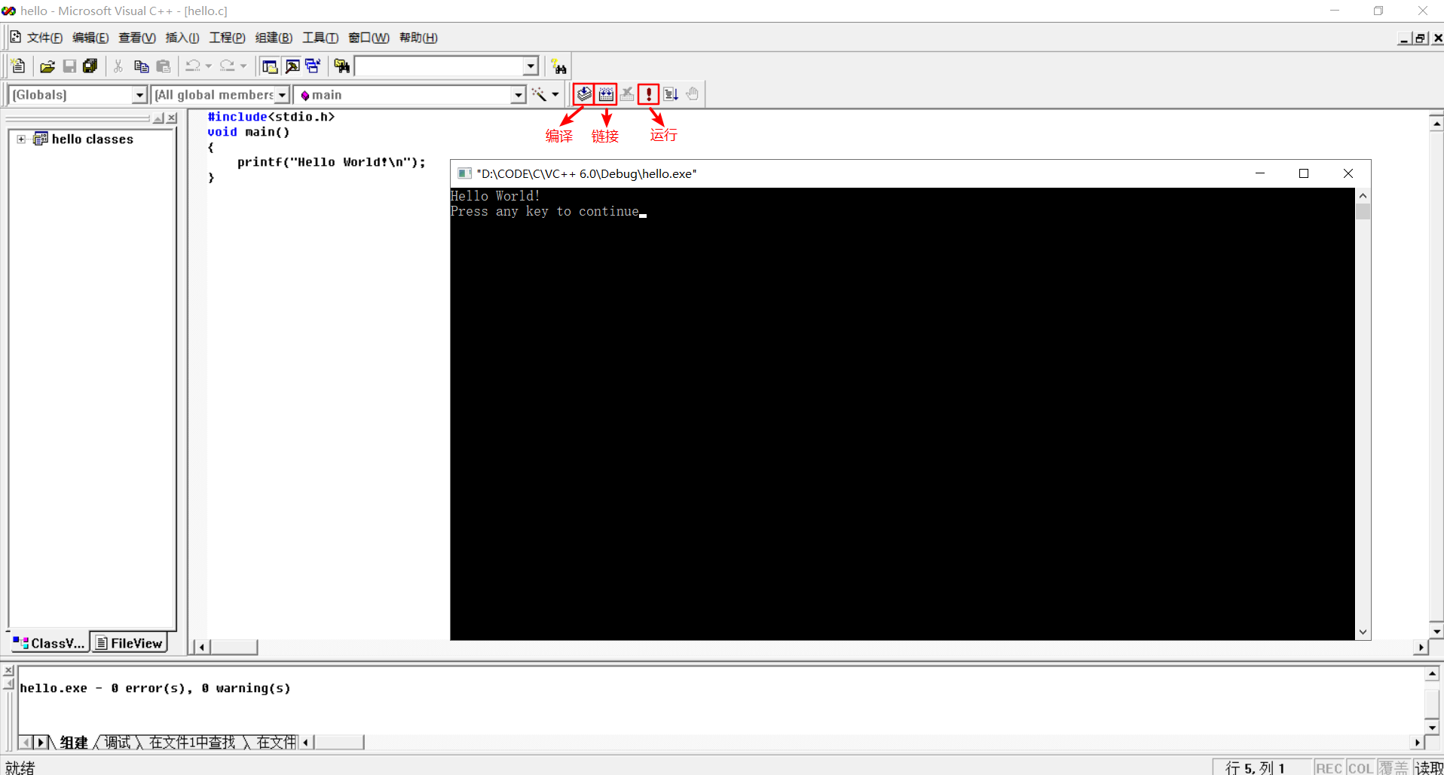
Task: Open a file with the Open folder icon
Action: pos(47,66)
